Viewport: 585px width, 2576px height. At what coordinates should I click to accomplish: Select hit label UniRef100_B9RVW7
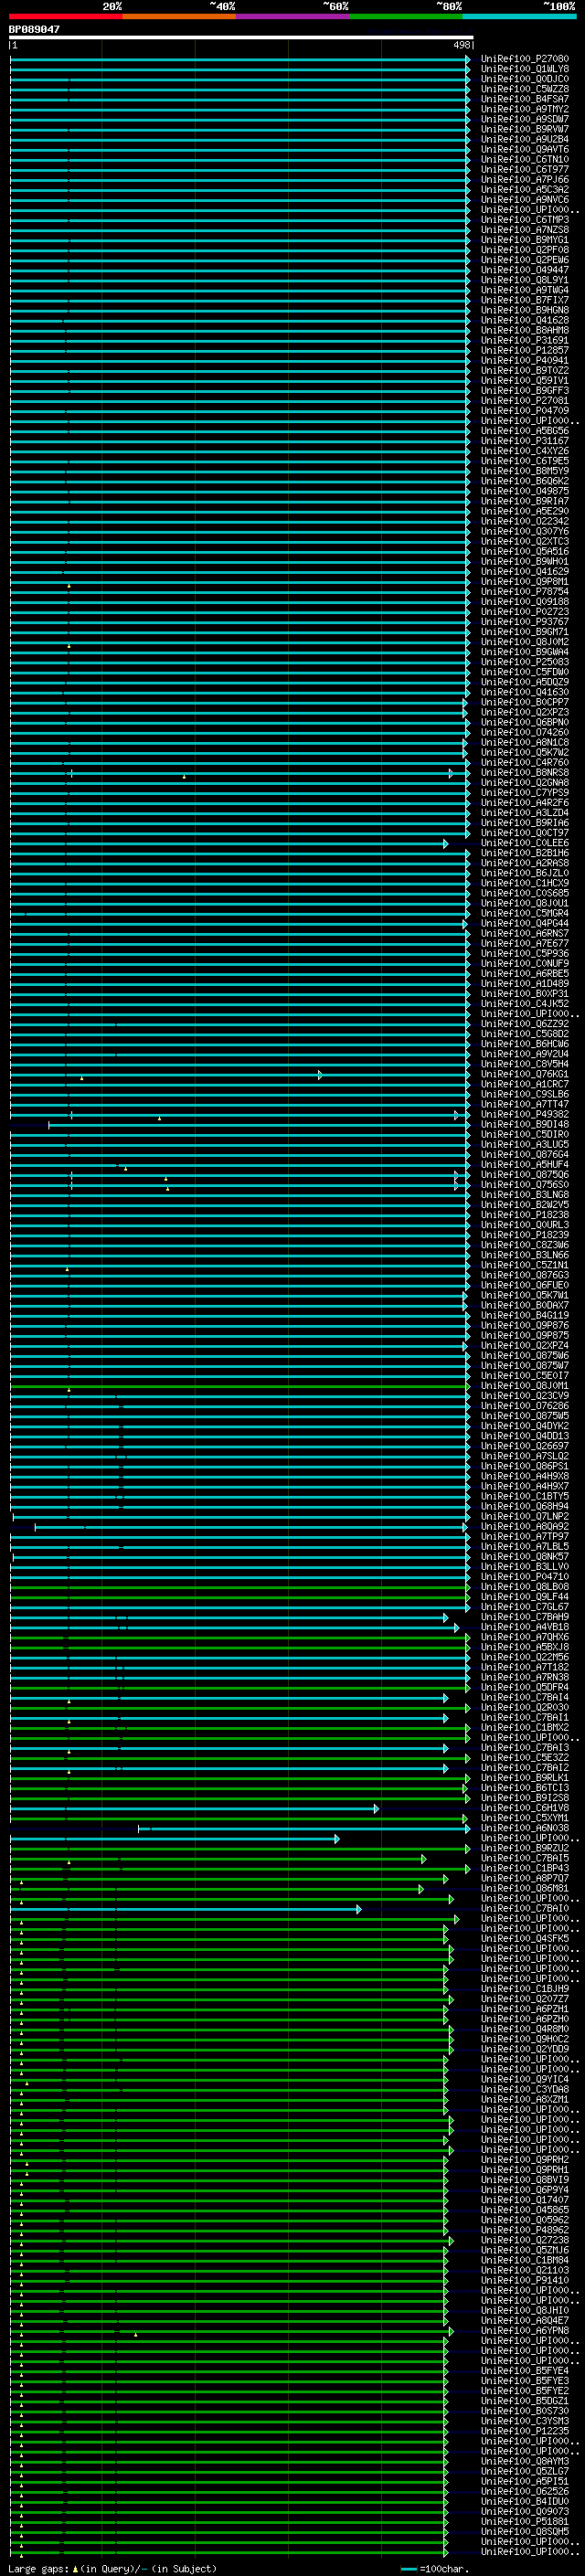(x=525, y=129)
